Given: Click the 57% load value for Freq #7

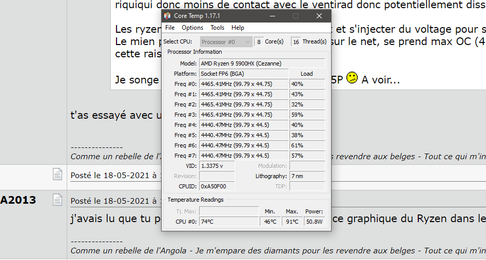Looking at the screenshot, I should [307, 156].
